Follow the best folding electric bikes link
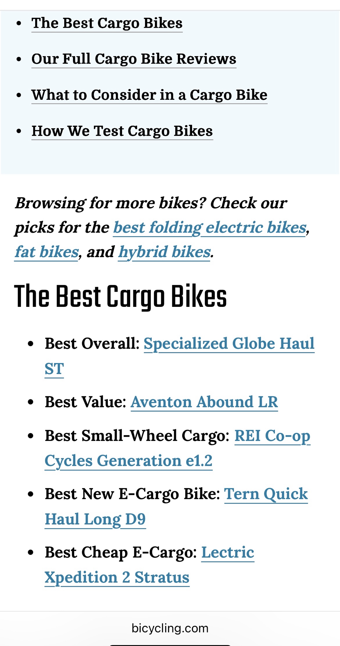Viewport: 340px width, 646px height. 209,227
